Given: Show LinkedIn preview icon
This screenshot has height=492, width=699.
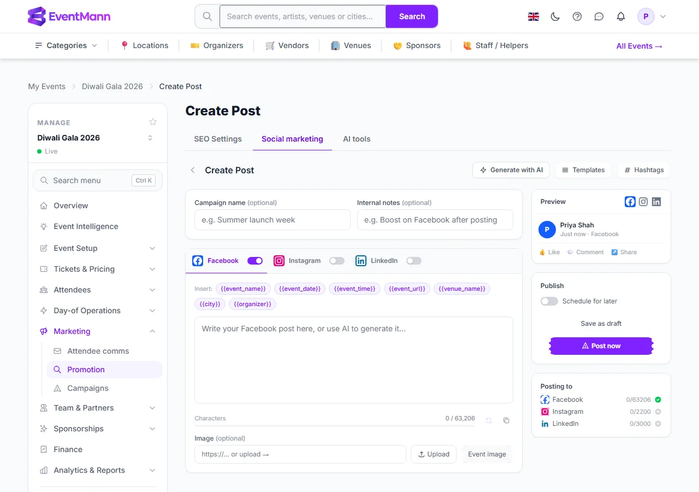Looking at the screenshot, I should [656, 202].
